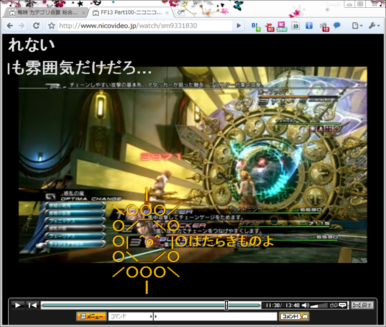Jump back to the video start

coord(32,305)
